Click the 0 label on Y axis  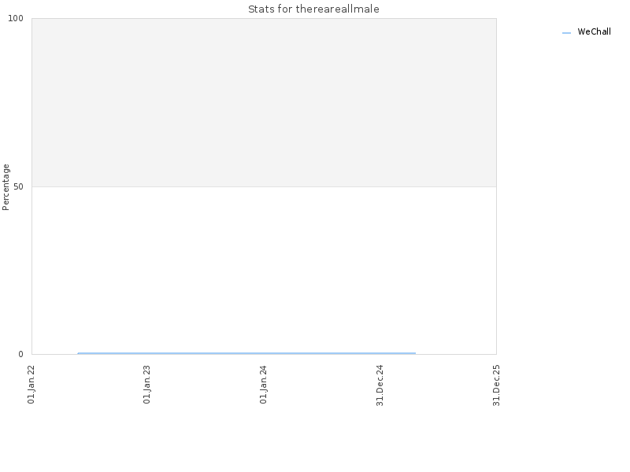[x=21, y=354]
